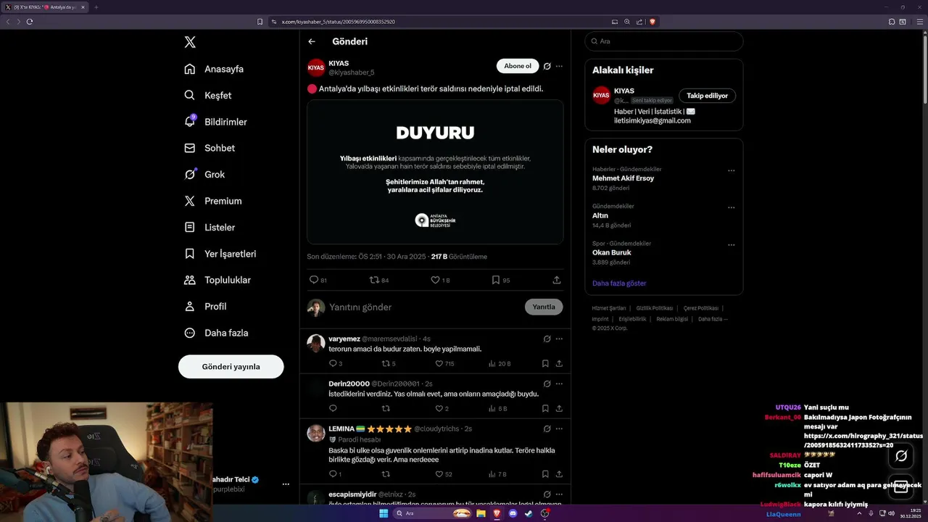Ask Grok about Derin20000's reply

click(x=547, y=384)
